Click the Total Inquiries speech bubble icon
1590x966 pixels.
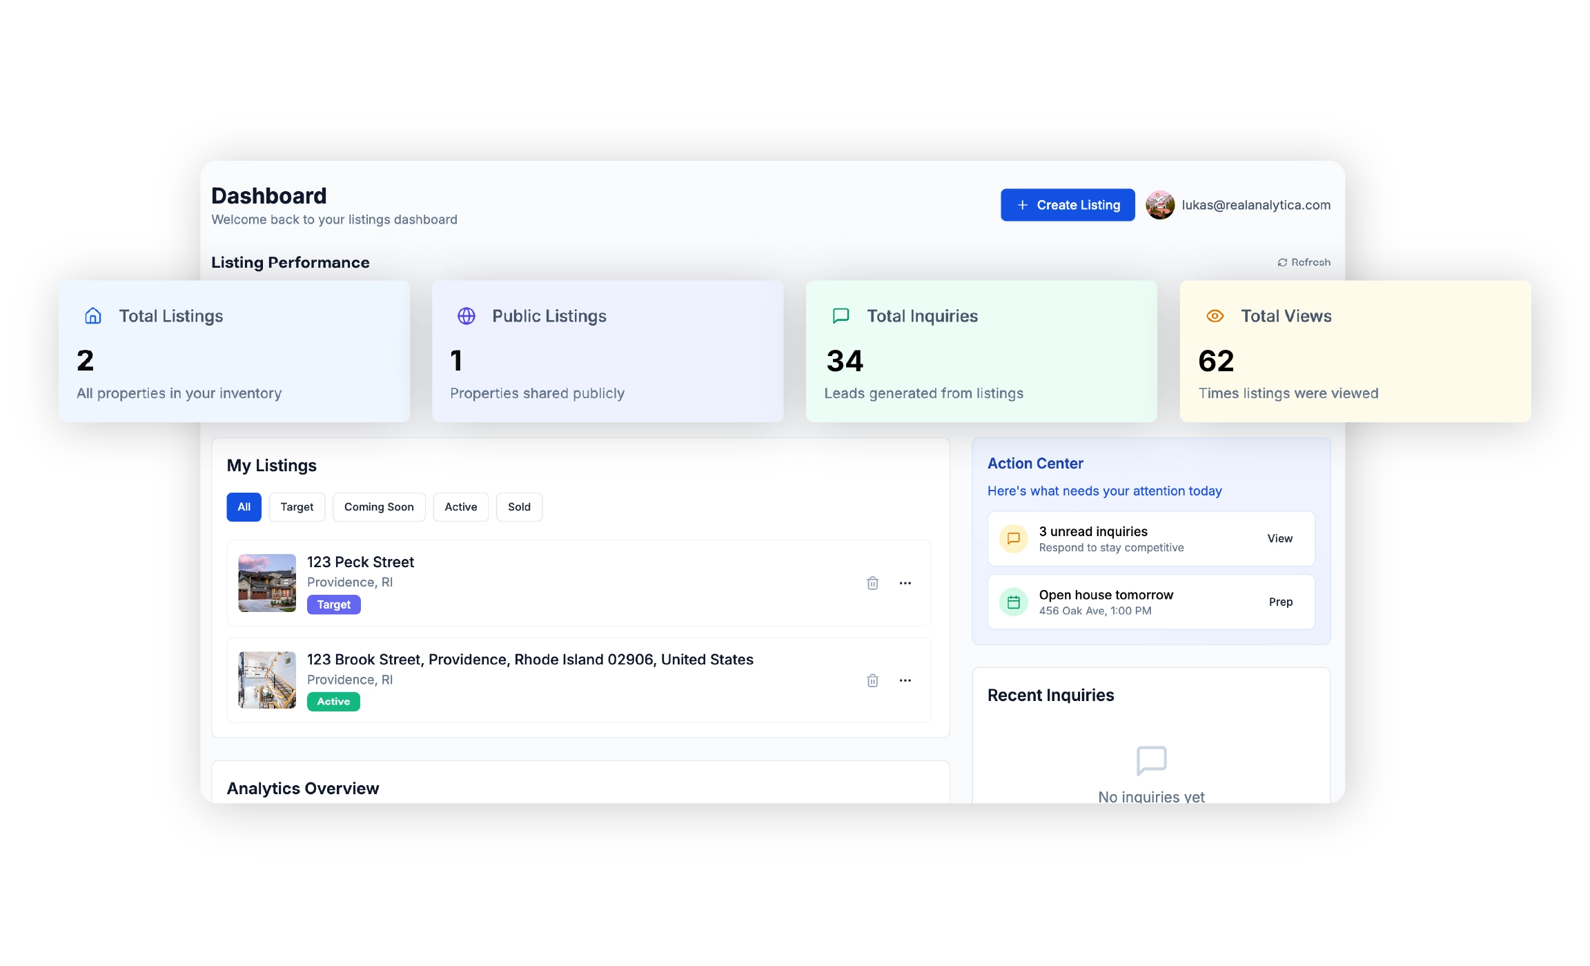click(840, 316)
